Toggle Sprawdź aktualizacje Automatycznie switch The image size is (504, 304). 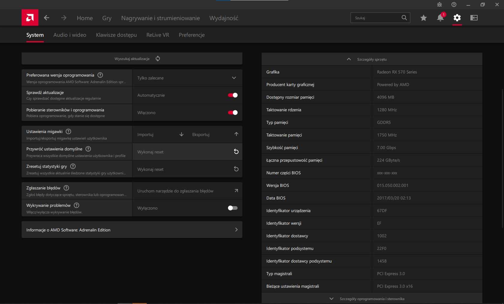[x=233, y=95]
